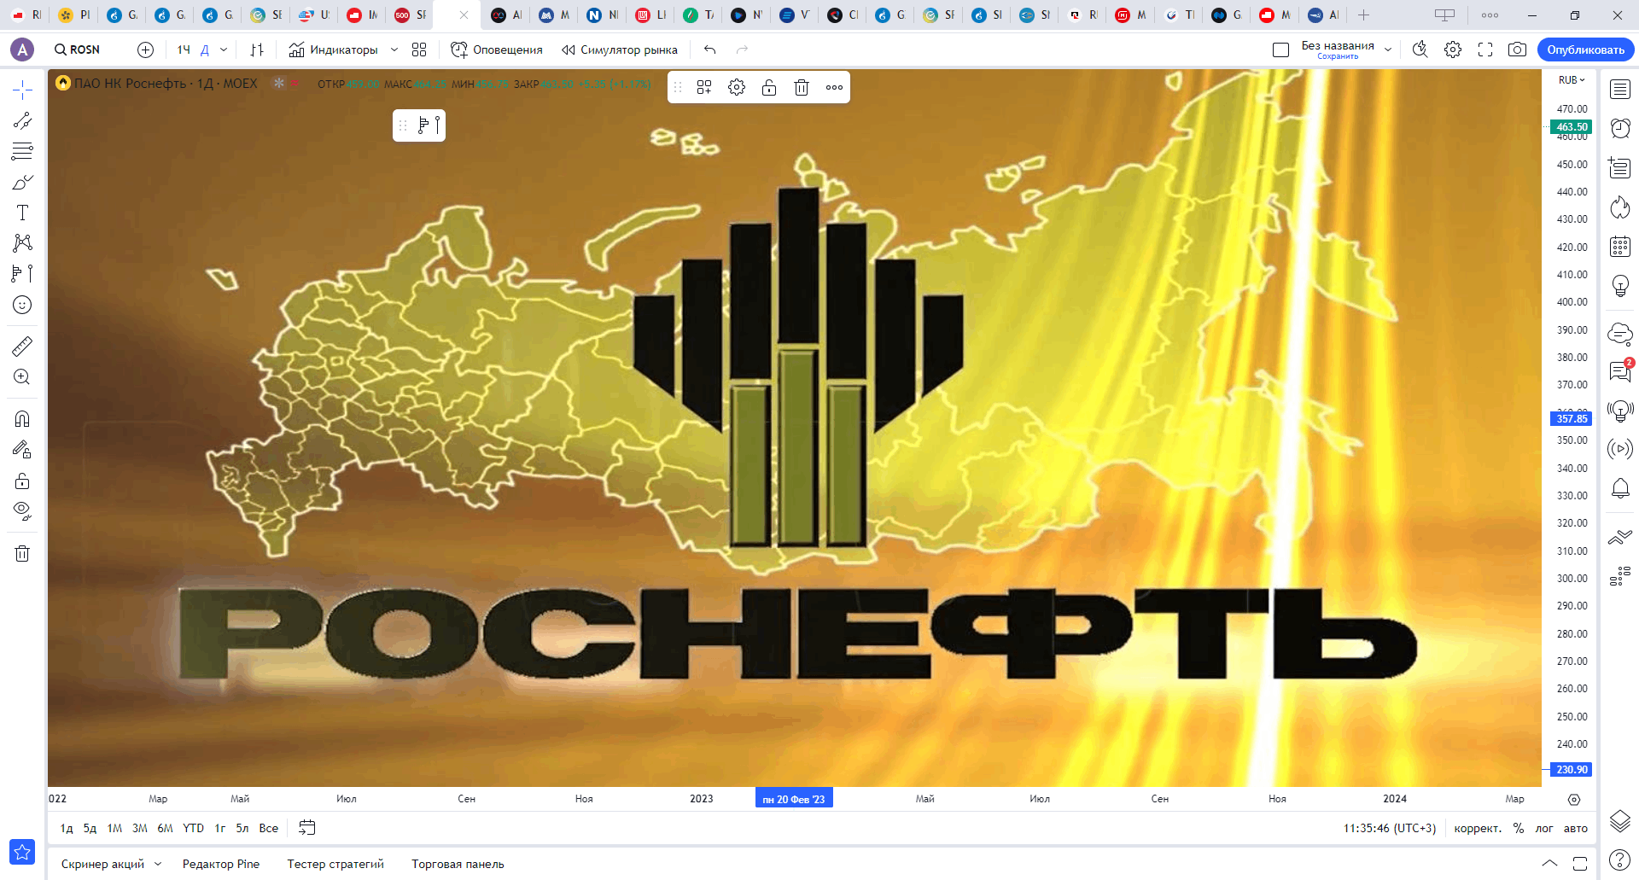1639x880 pixels.
Task: Select the text annotation tool
Action: [x=22, y=213]
